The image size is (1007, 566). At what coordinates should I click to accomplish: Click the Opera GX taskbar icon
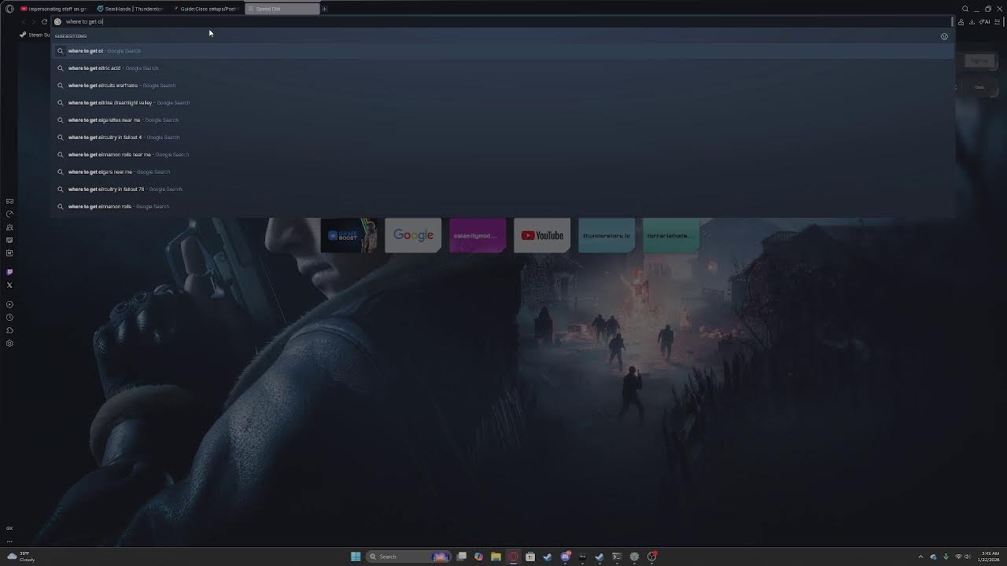(x=513, y=557)
